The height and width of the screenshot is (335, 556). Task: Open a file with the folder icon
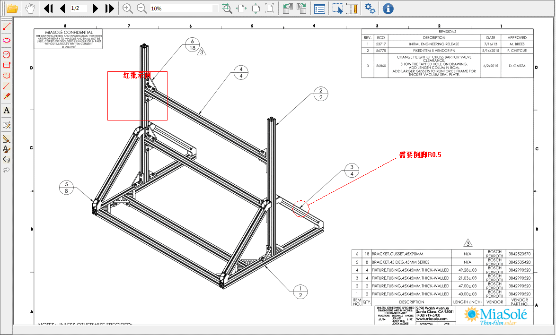(12, 9)
